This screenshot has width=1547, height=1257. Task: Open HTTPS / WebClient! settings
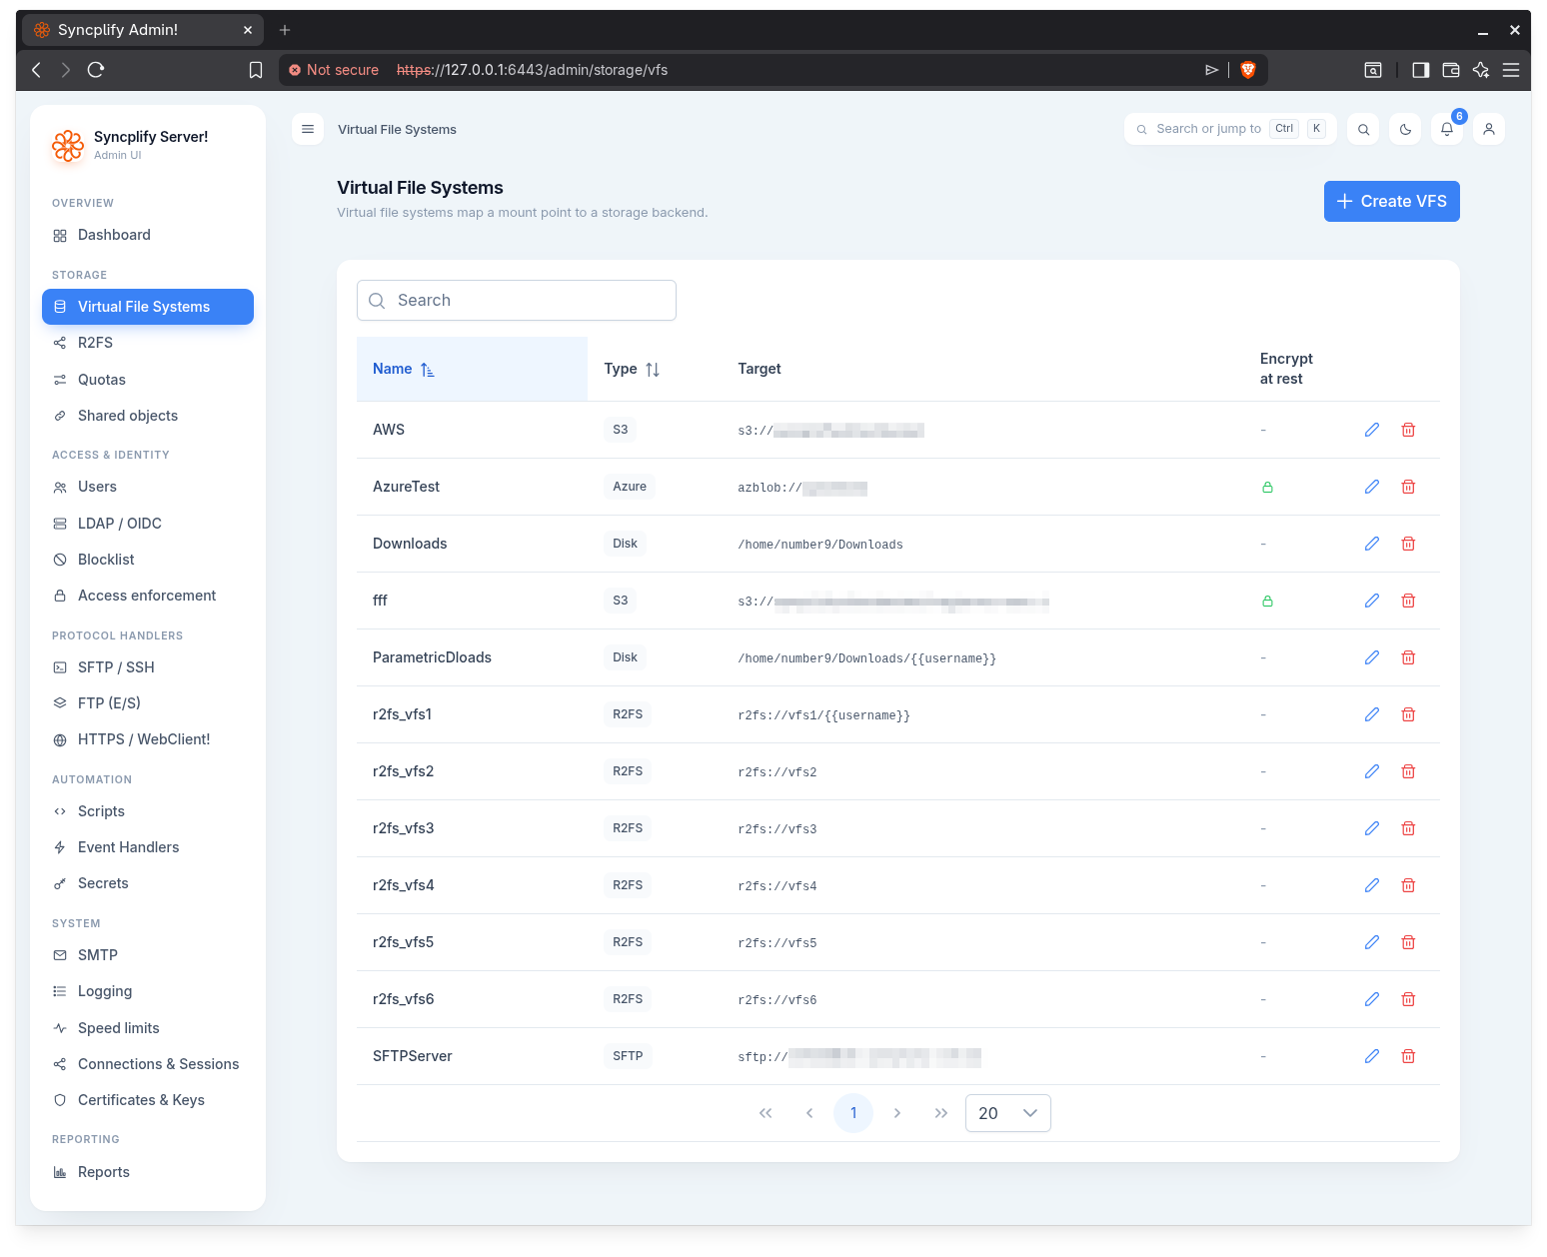(148, 739)
